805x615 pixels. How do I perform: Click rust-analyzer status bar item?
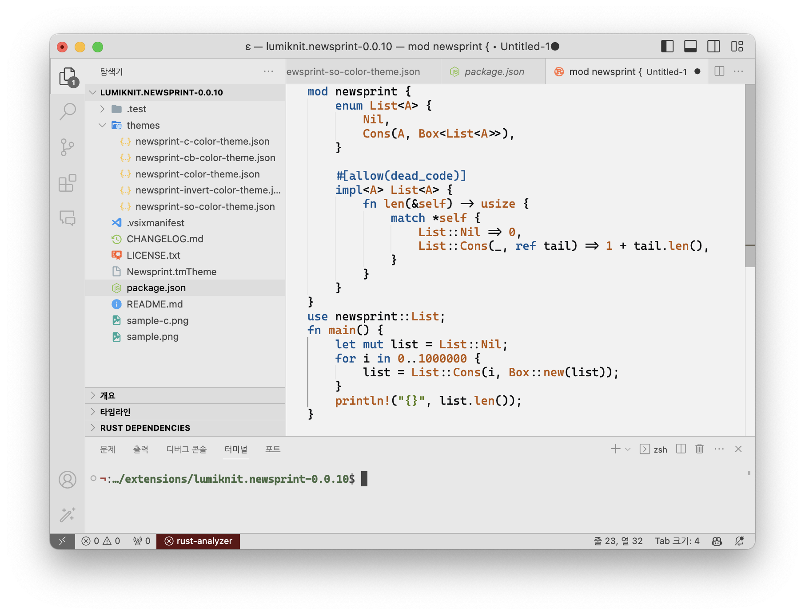198,541
